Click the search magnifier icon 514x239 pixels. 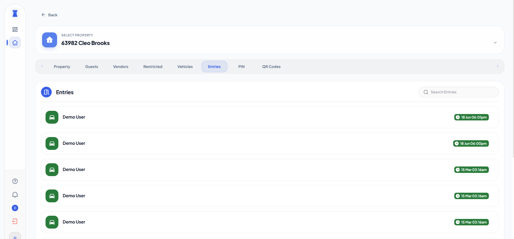tap(426, 92)
